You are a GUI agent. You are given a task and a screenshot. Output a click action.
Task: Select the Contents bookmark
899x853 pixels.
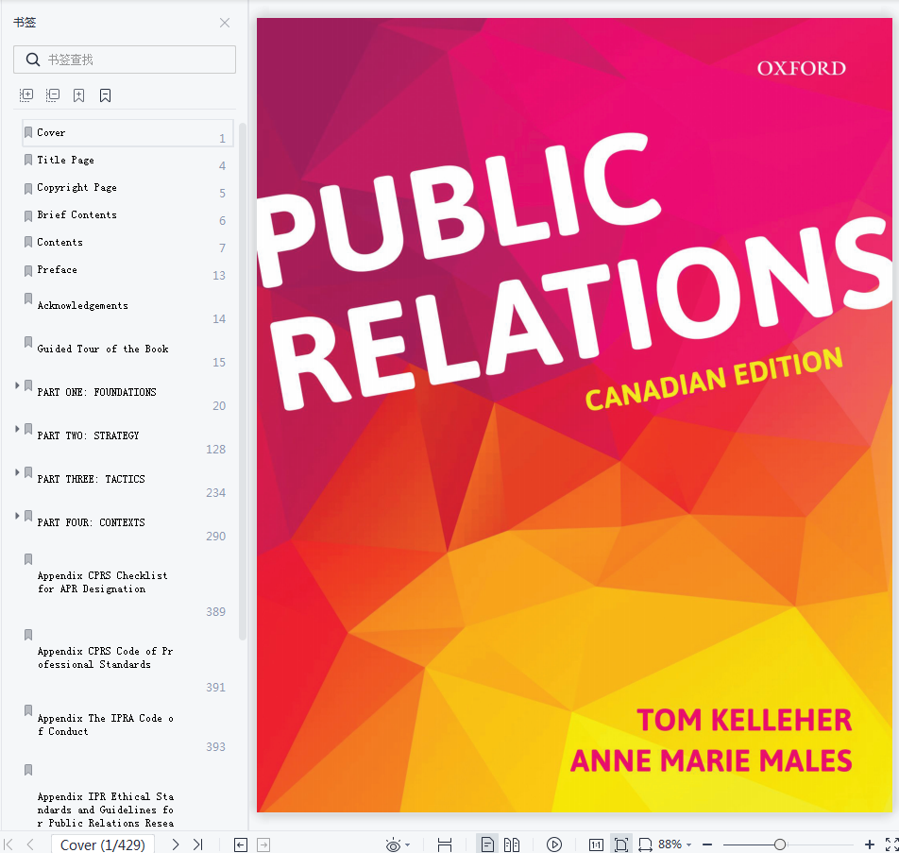[x=59, y=243]
